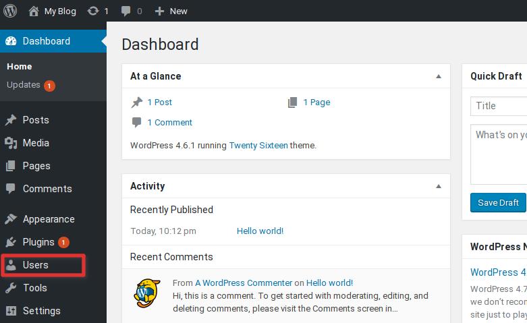The width and height of the screenshot is (527, 323).
Task: Open the updates refresh icon in admin bar
Action: point(93,11)
